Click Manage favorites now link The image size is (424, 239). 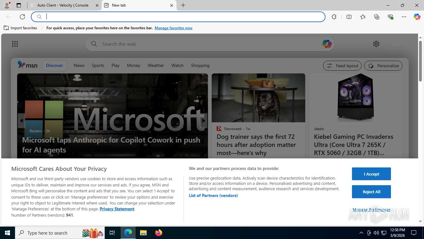[x=173, y=28]
